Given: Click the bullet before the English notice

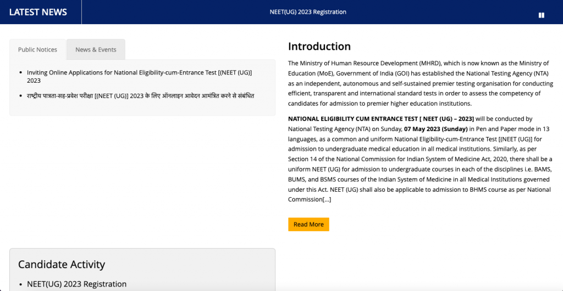Looking at the screenshot, I should 20,73.
